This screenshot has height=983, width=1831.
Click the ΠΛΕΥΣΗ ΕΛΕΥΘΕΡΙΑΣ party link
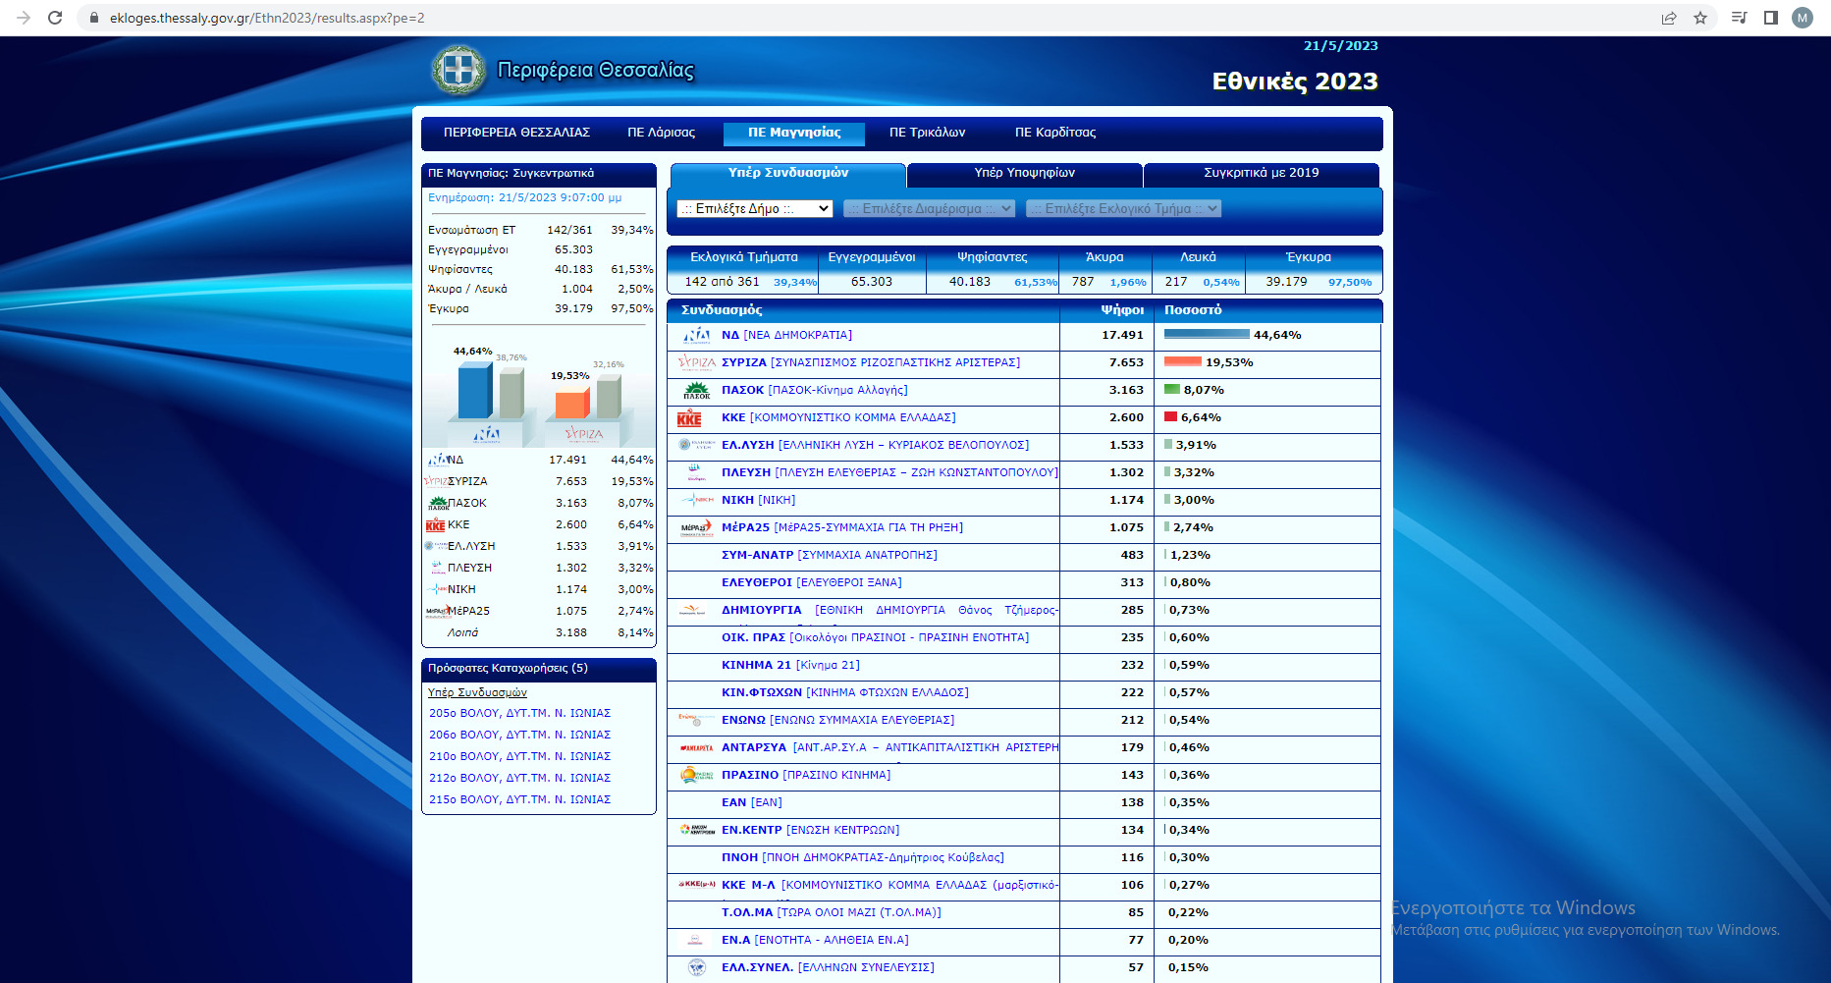coord(746,473)
